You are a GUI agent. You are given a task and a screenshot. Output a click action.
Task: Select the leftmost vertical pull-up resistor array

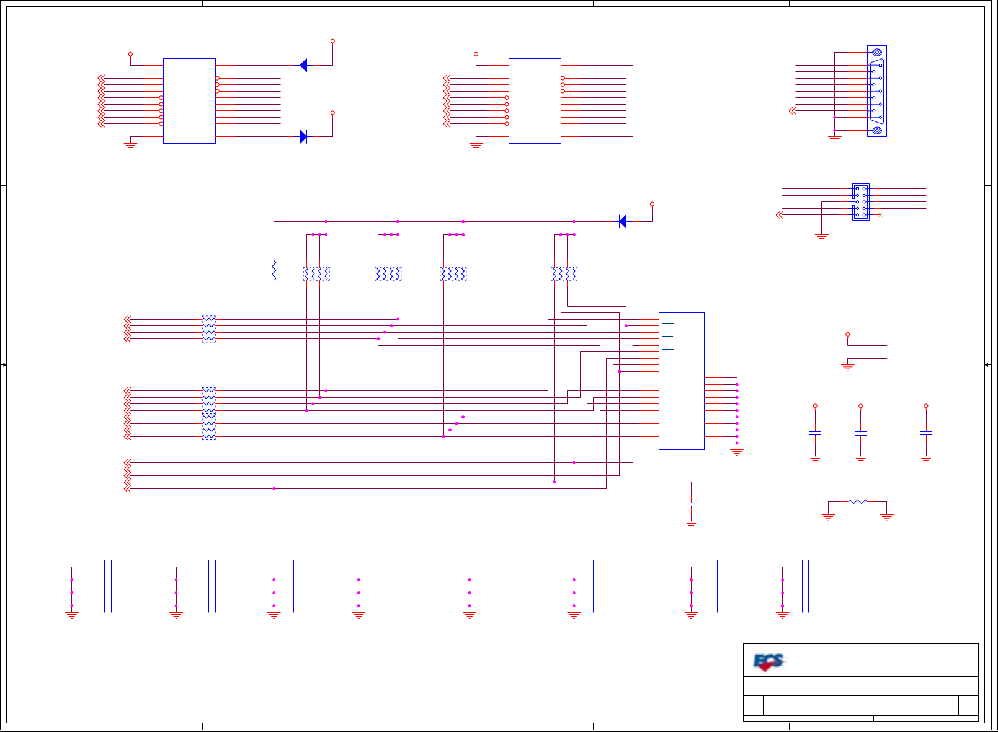point(316,273)
